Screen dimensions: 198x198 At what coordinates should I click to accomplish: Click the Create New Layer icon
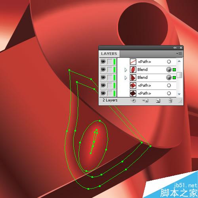[x=158, y=101]
